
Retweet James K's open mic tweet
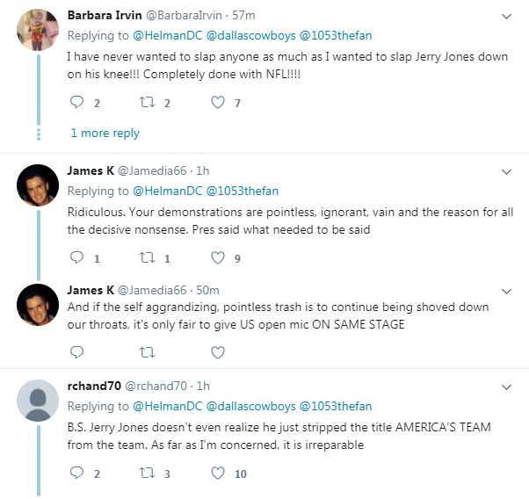(148, 351)
